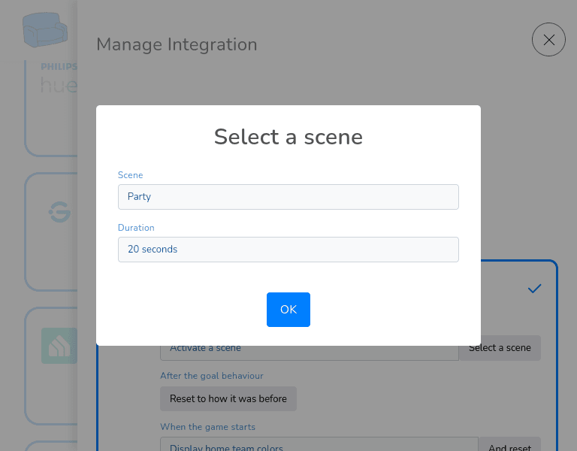Open the Activate a scene dropdown
Viewport: 577px width, 451px height.
click(309, 352)
